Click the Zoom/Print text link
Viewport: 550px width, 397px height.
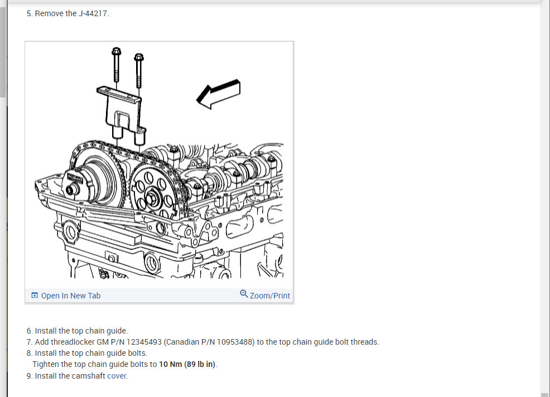click(270, 296)
